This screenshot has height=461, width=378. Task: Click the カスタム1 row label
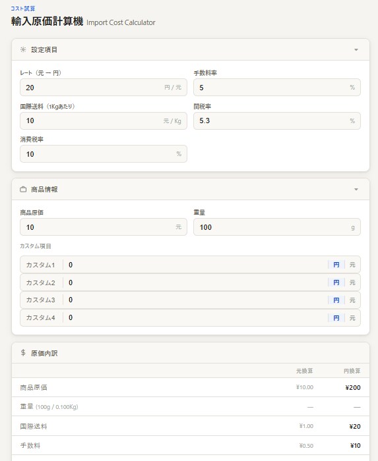pos(40,265)
